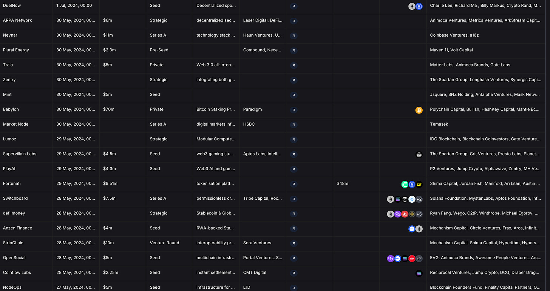The width and height of the screenshot is (550, 291).
Task: Click the 'Bitcoin Staking Pr...' description cell
Action: point(216,109)
